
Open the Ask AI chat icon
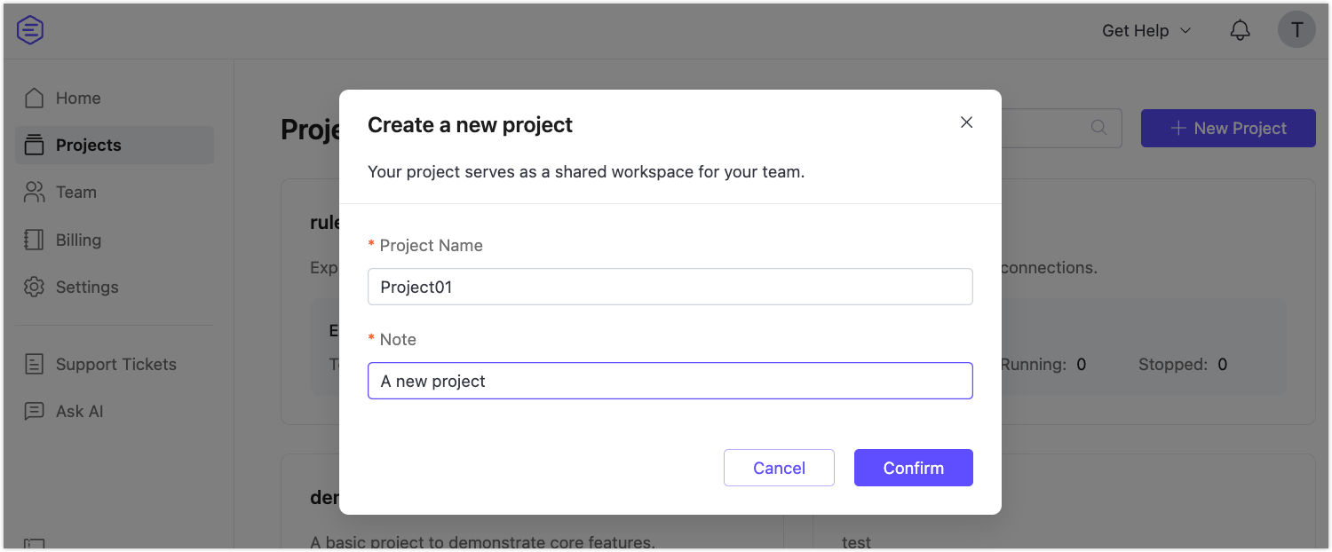(x=35, y=411)
